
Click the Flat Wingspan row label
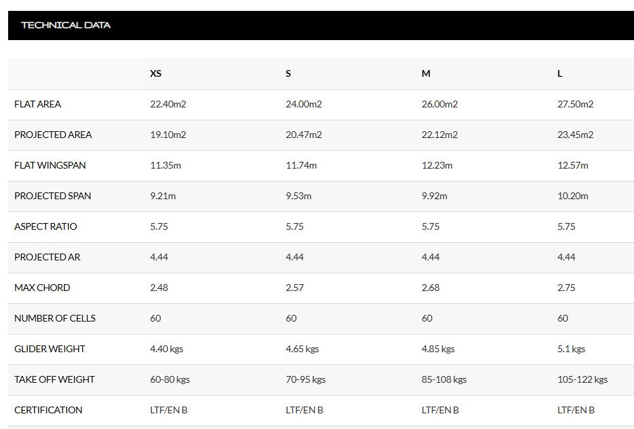[50, 165]
